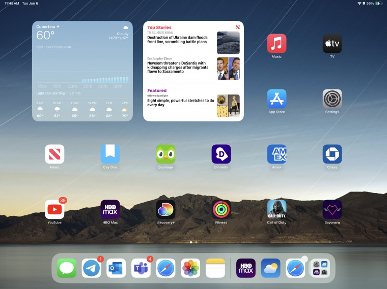Screen dimensions: 387x289
Task: Tap Cupertino in the Weather widget
Action: [x=46, y=26]
